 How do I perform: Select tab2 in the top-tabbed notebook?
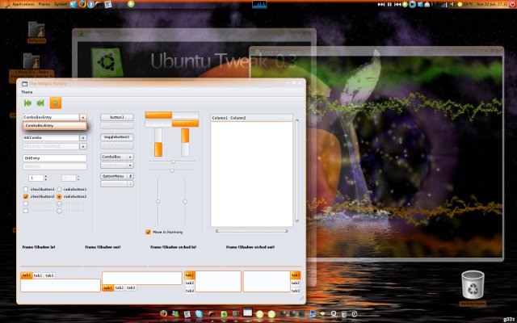(38, 275)
